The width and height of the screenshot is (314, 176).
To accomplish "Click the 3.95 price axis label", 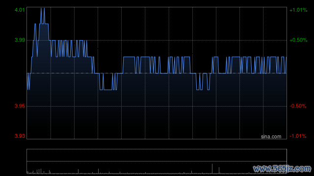I will coord(20,106).
